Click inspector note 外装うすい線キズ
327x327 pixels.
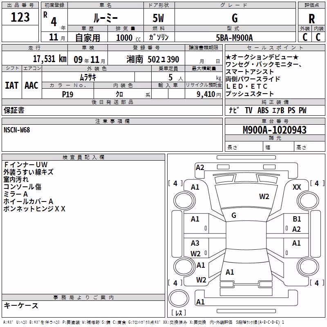point(29,172)
